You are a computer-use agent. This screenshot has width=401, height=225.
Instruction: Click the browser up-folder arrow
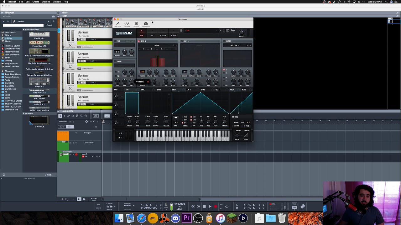tap(53, 22)
